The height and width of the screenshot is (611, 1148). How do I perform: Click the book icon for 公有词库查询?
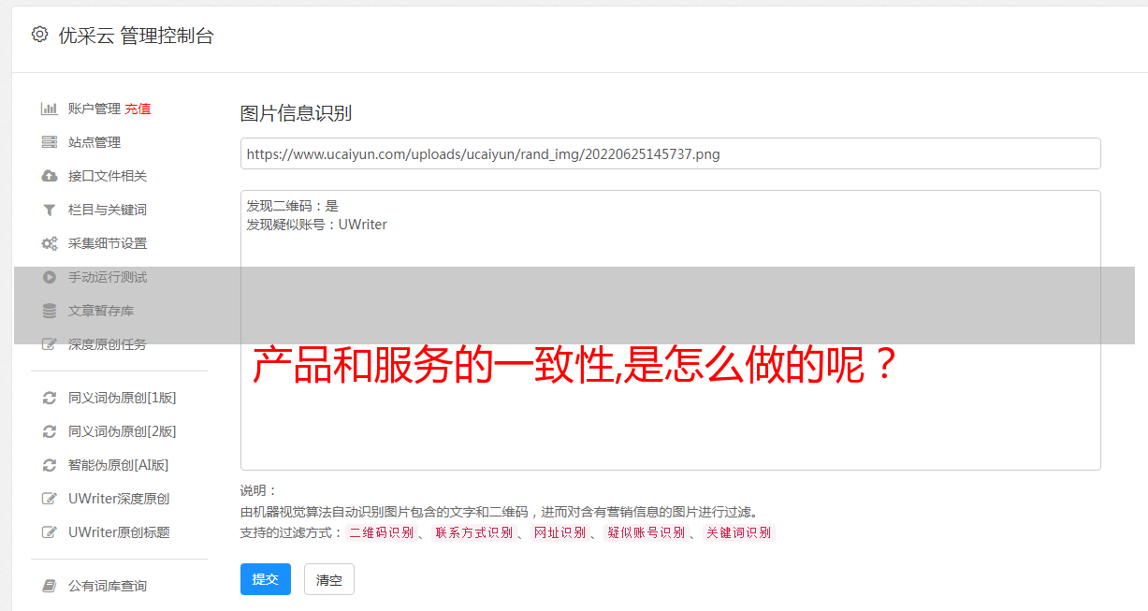50,586
